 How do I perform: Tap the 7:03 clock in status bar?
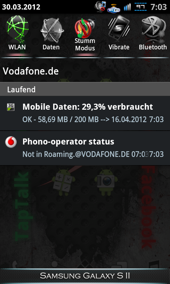pos(158,7)
